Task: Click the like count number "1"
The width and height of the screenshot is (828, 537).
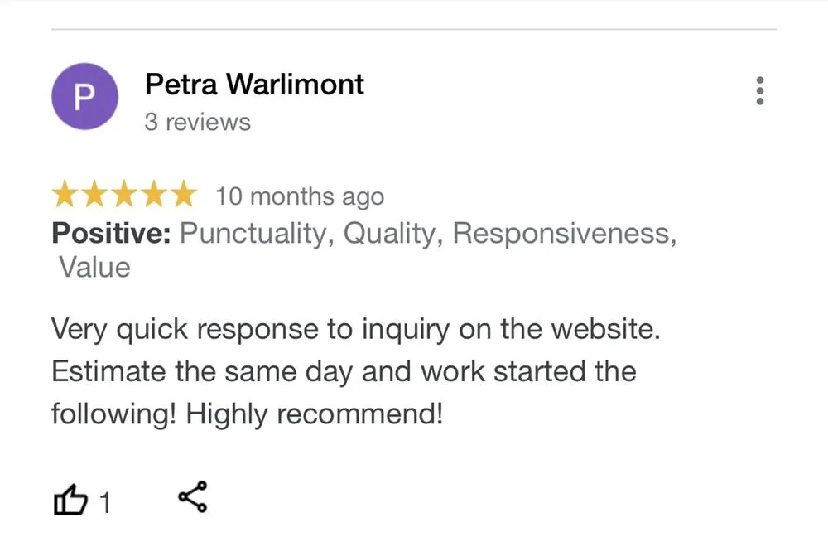Action: [x=105, y=502]
